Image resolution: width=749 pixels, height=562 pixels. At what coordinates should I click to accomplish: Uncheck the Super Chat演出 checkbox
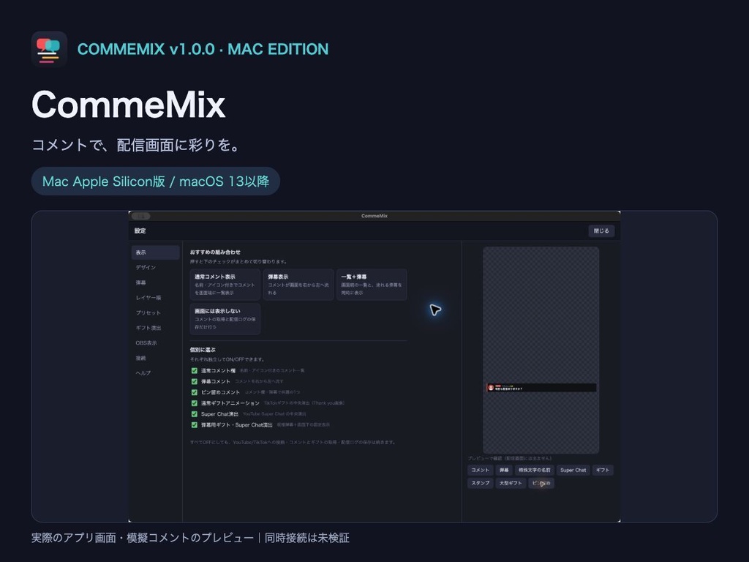(195, 414)
